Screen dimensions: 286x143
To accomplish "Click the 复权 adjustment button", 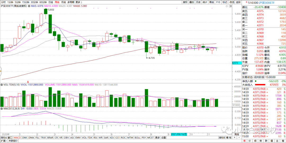I will coord(185,2).
